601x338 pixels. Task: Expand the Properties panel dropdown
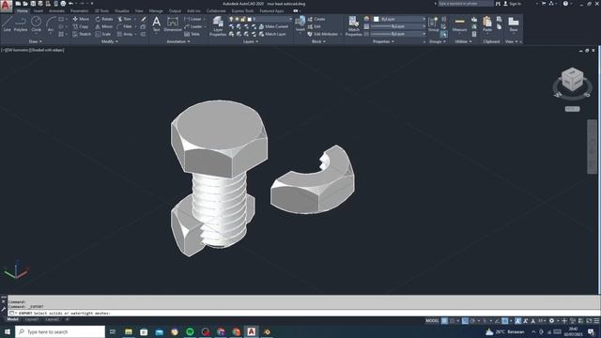[x=383, y=41]
